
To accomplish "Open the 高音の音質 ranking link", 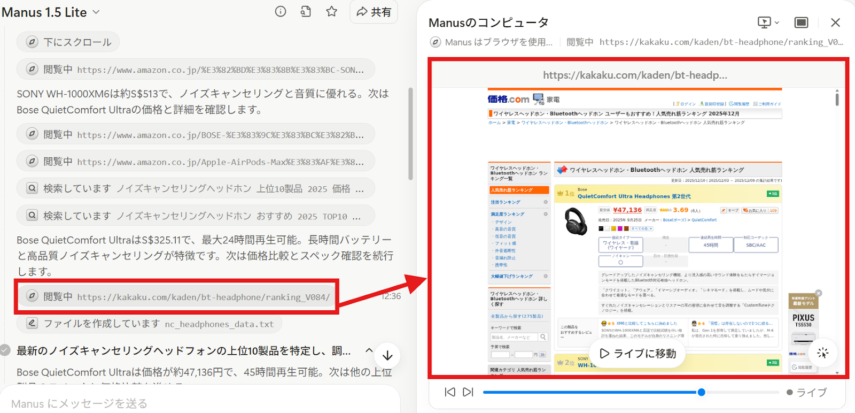I will click(x=506, y=229).
